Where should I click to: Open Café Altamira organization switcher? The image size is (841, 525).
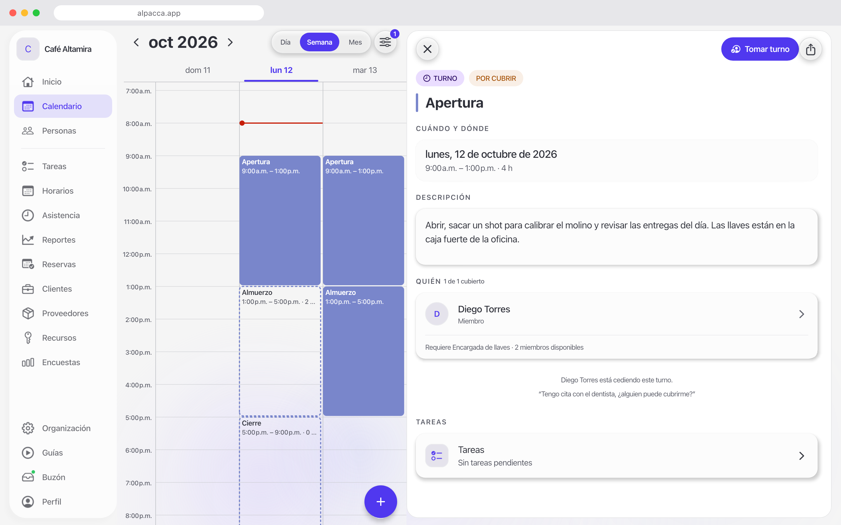(63, 49)
